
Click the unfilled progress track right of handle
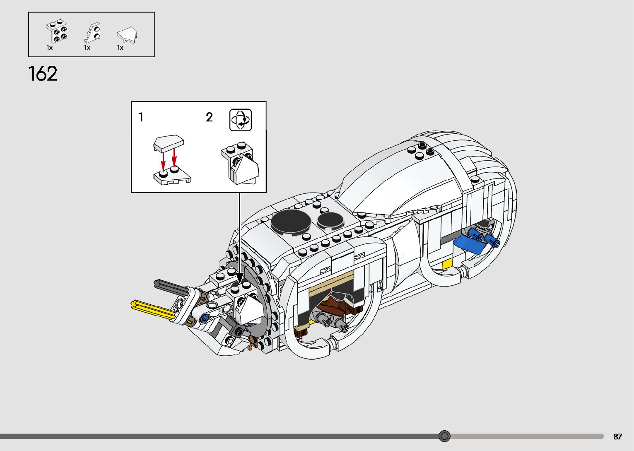[526, 436]
